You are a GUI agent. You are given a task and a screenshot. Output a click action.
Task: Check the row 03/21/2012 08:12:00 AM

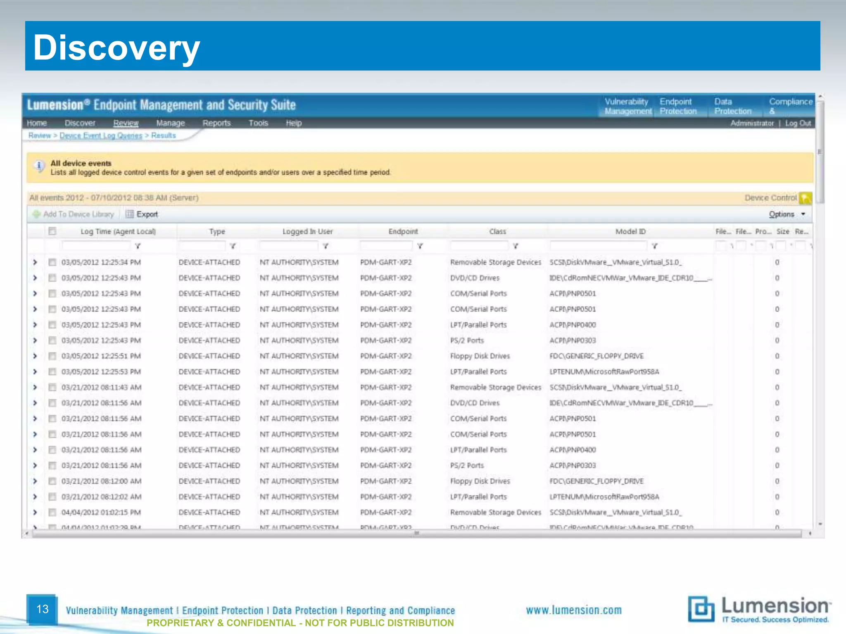coord(52,481)
